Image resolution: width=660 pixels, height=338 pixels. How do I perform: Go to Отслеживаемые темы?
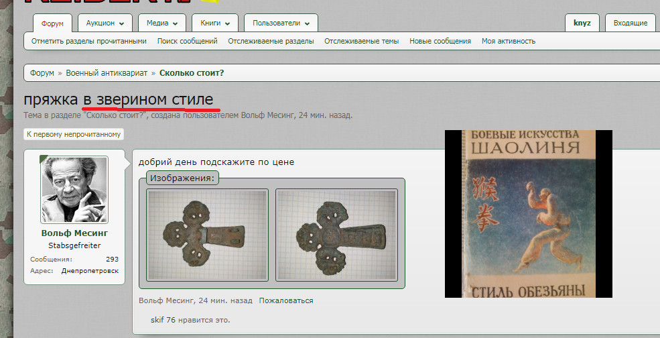click(x=362, y=42)
